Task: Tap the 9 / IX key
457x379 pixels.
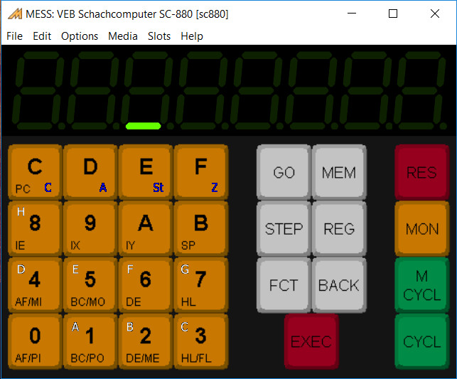Action: [90, 229]
